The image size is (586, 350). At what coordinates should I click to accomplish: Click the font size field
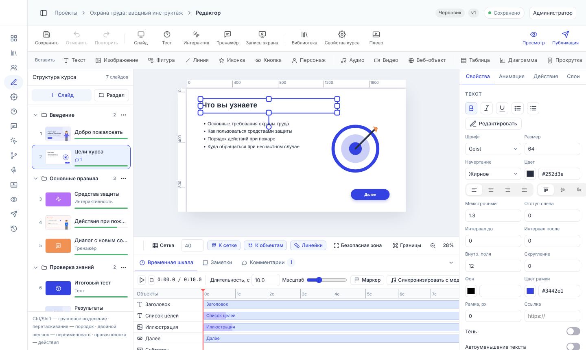pos(552,149)
